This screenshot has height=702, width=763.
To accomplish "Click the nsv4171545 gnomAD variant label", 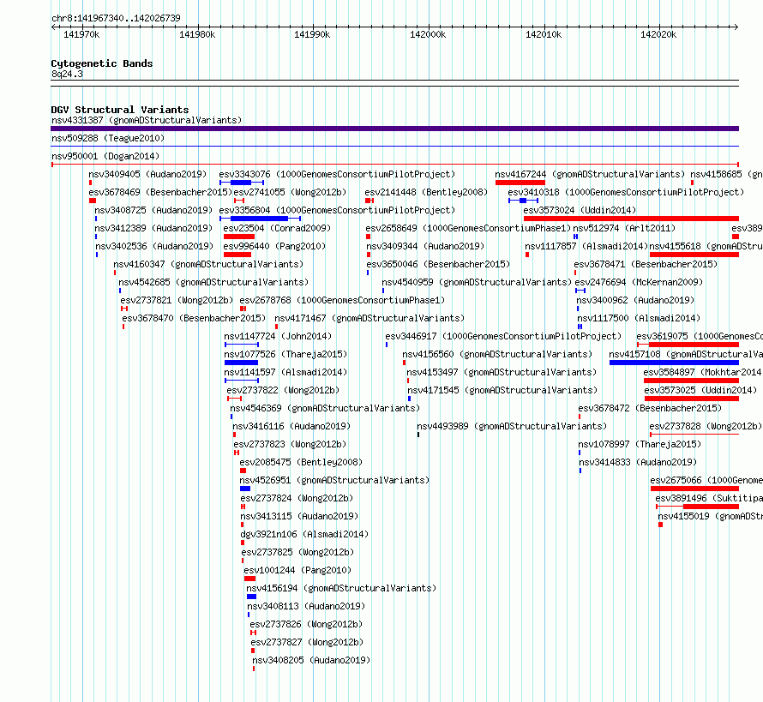I will click(502, 390).
